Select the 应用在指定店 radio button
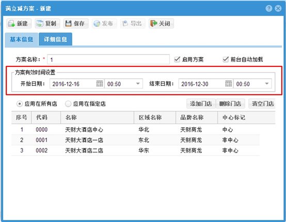Viewport: 286px width, 222px height. click(x=68, y=104)
